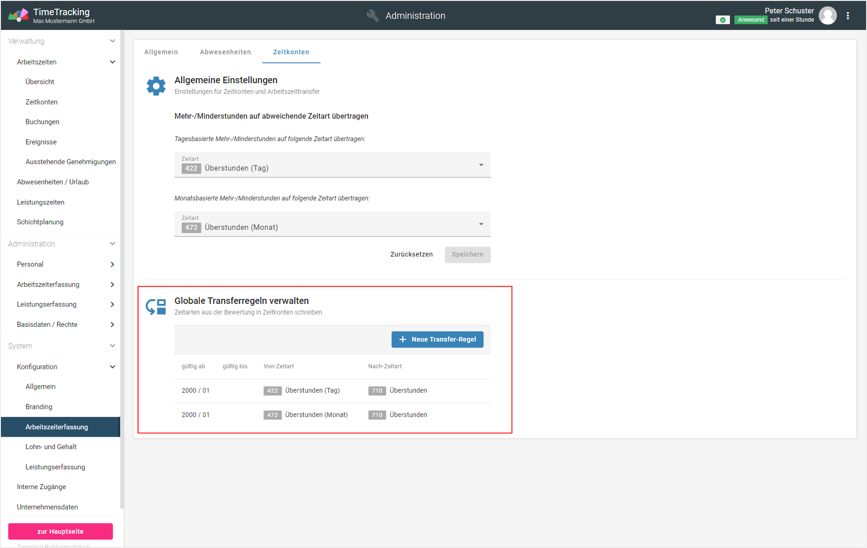
Task: Click the Anwesend status badge
Action: click(x=750, y=20)
